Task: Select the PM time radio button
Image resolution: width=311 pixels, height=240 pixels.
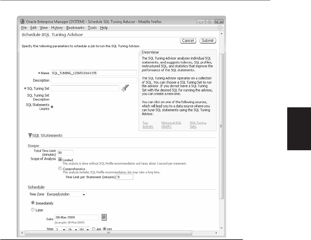Action: click(x=105, y=229)
